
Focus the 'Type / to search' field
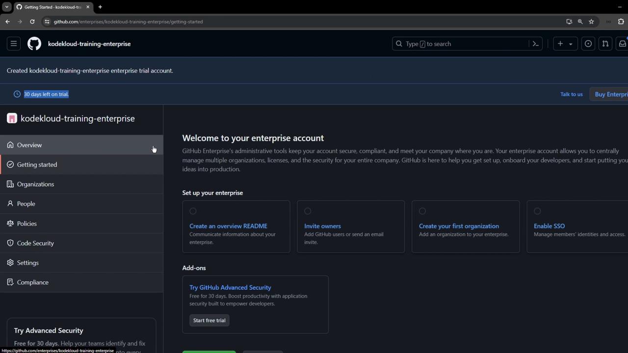461,44
